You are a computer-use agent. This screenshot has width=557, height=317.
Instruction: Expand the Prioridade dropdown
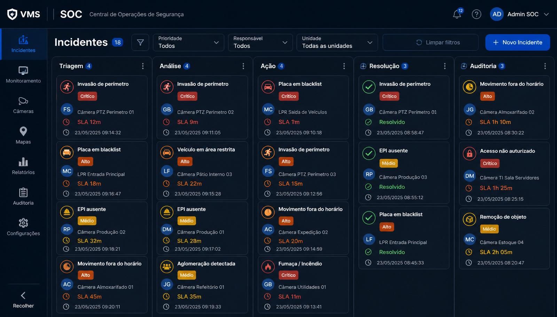pyautogui.click(x=188, y=42)
